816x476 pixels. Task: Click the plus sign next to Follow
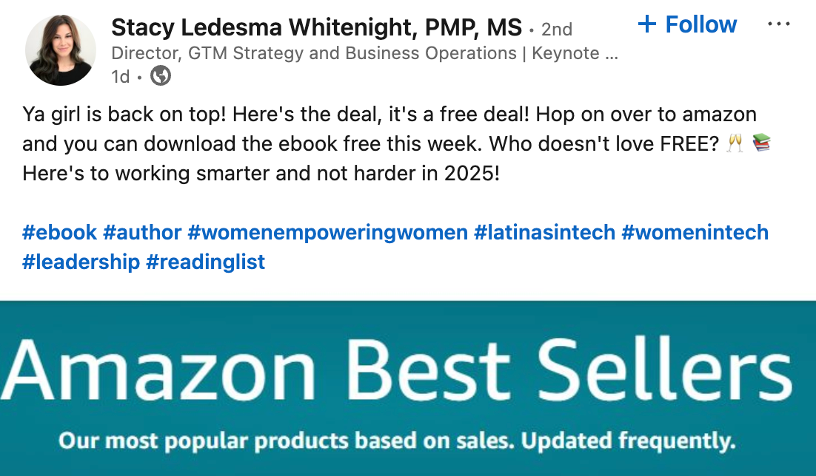[x=648, y=24]
